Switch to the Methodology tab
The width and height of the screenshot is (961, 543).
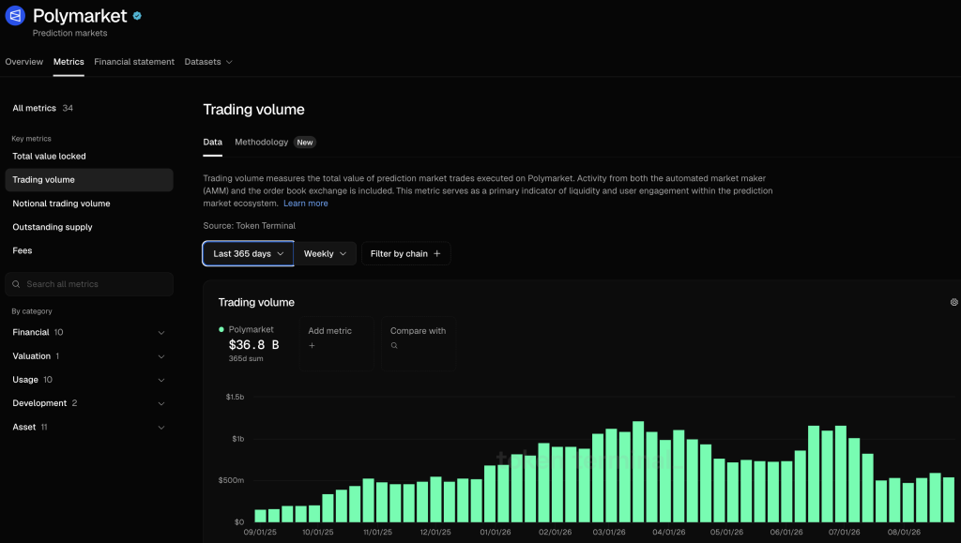coord(261,142)
